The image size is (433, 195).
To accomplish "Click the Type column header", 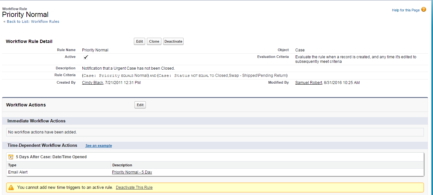I will tap(12, 165).
